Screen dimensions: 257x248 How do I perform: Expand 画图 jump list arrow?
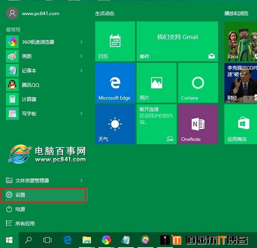click(81, 56)
